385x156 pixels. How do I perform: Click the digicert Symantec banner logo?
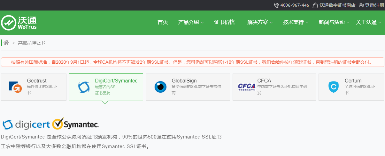coord(50,124)
